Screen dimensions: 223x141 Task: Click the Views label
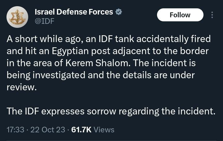[104, 130]
